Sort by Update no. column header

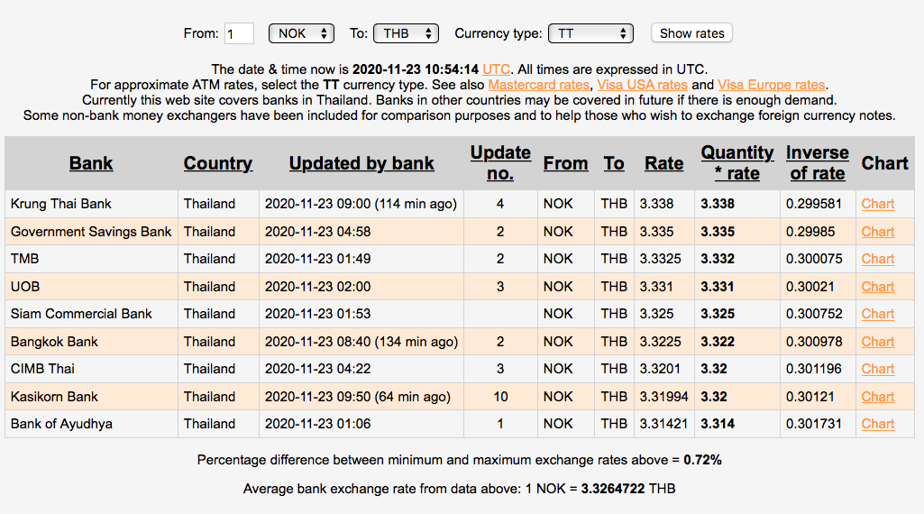pos(500,163)
